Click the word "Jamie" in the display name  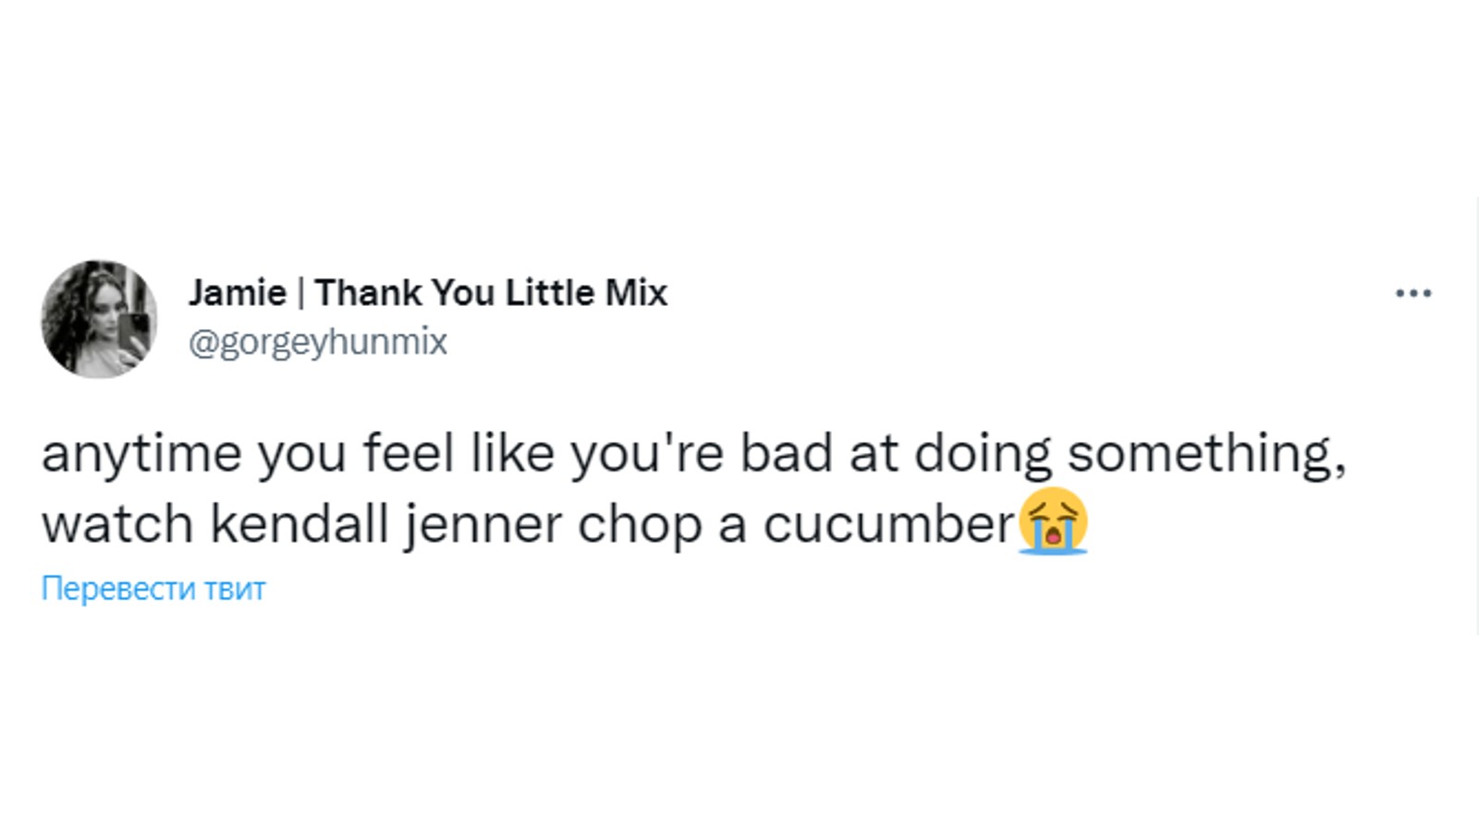(238, 293)
